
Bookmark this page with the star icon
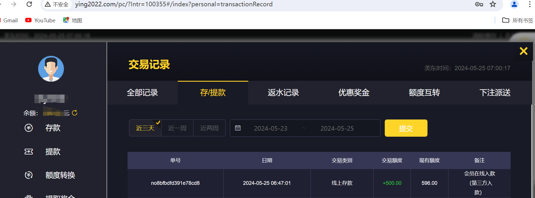coord(493,4)
